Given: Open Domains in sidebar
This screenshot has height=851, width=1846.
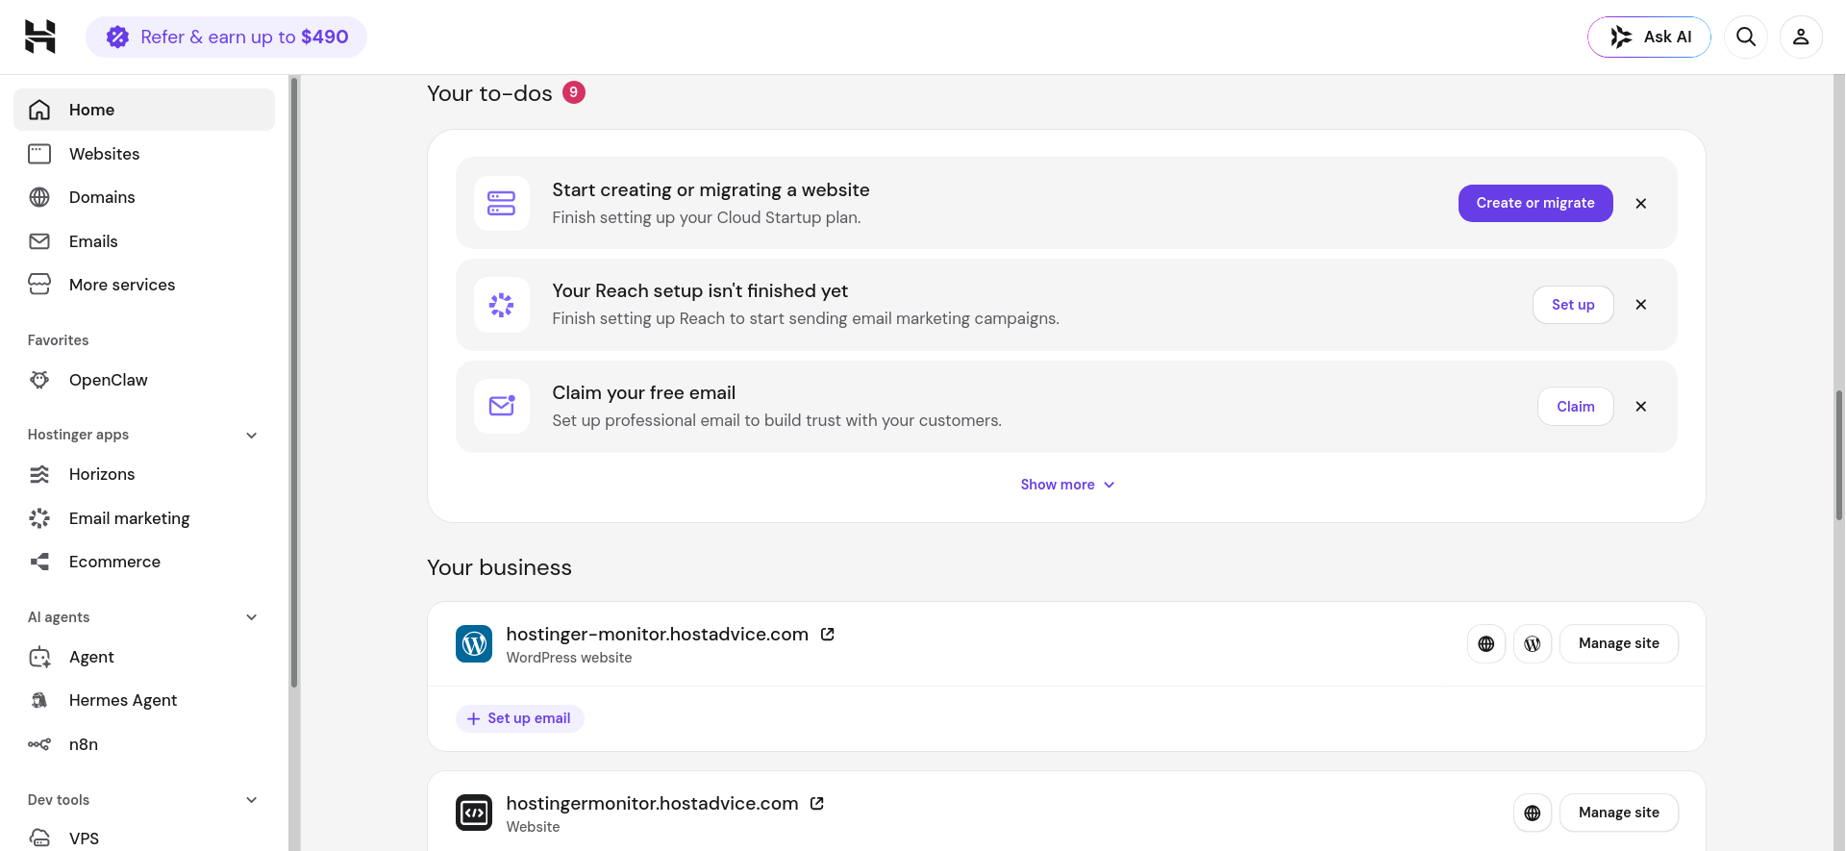Looking at the screenshot, I should (x=144, y=197).
